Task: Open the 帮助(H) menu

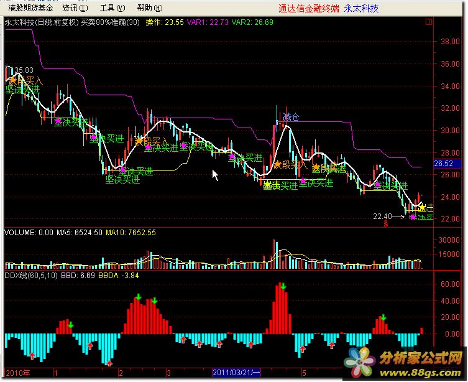Action: pos(150,8)
